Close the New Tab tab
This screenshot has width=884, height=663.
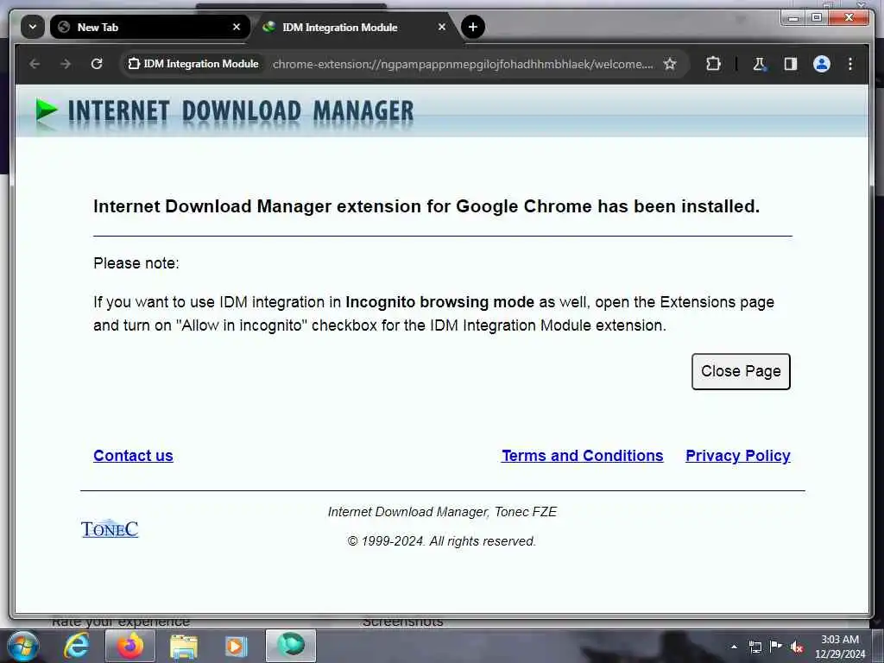[237, 27]
